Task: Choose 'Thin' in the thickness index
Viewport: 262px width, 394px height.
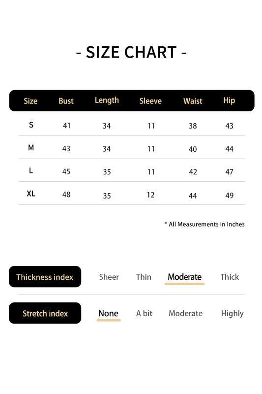Action: tap(144, 277)
